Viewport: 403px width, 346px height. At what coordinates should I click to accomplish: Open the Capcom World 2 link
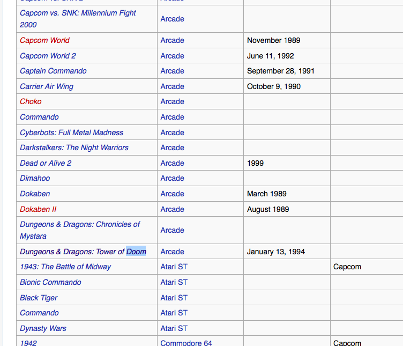pos(48,56)
